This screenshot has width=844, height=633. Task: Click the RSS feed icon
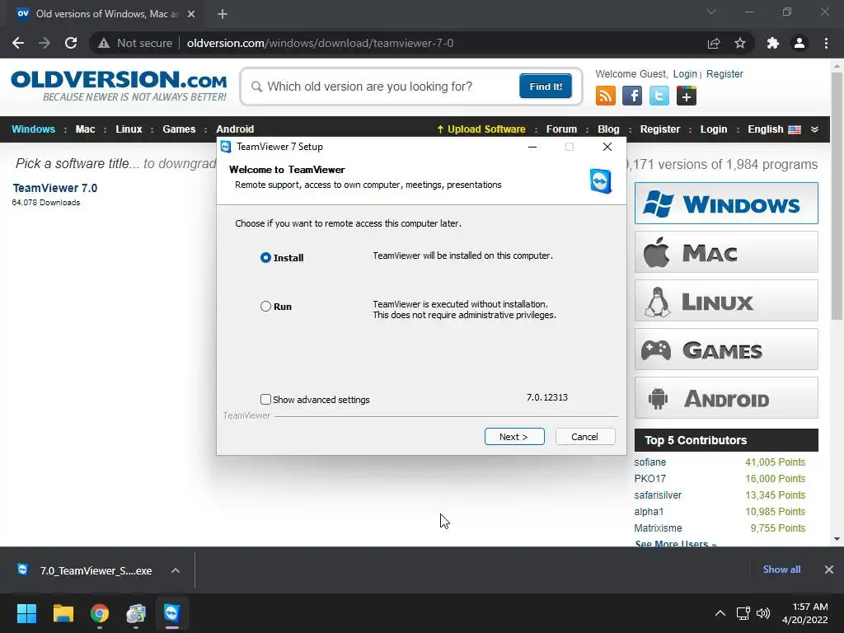[x=606, y=96]
